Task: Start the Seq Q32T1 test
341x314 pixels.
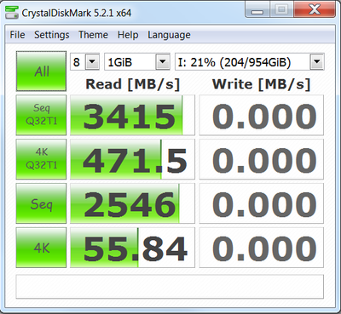Action: (41, 115)
